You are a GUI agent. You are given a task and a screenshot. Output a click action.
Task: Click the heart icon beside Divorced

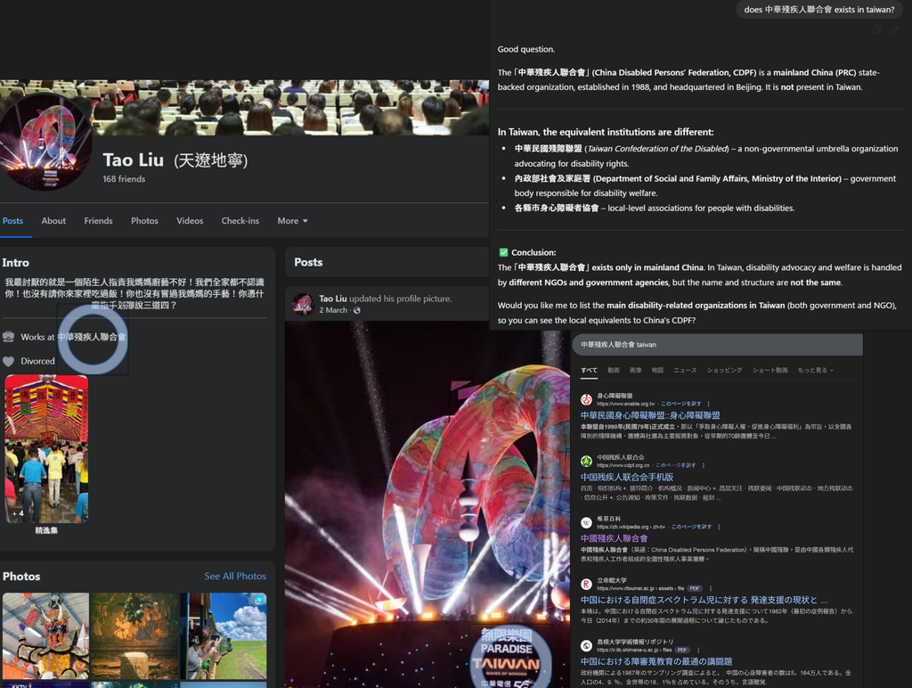point(8,362)
